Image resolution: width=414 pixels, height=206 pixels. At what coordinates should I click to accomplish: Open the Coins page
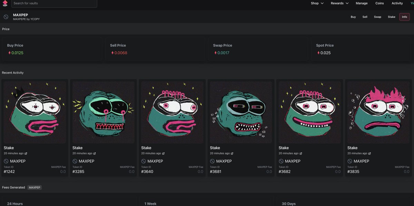(379, 3)
